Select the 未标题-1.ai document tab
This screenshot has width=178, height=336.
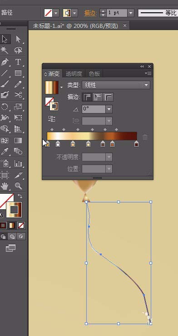[x=75, y=26]
